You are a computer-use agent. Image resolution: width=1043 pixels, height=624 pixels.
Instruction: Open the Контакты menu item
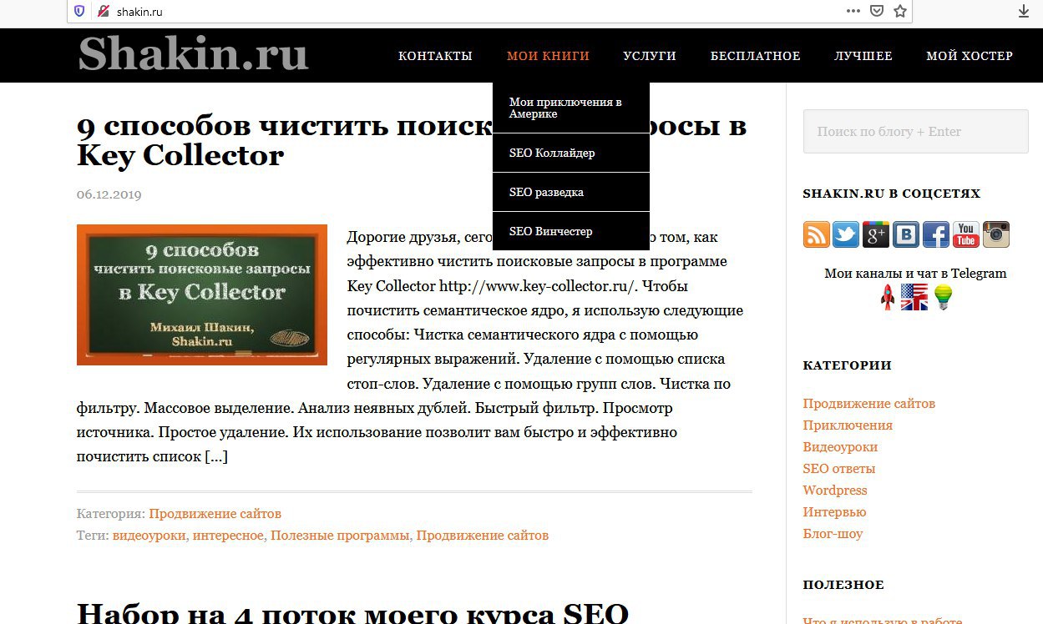435,56
